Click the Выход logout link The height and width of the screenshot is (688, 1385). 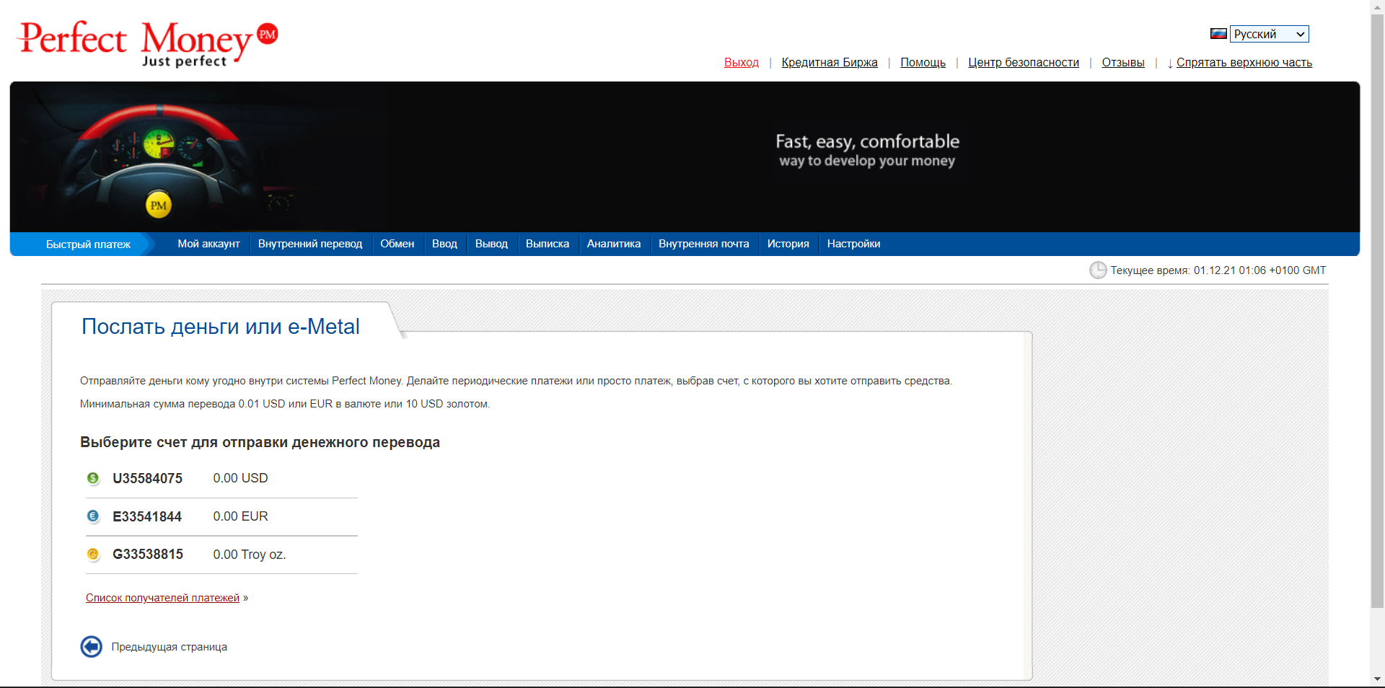coord(742,63)
